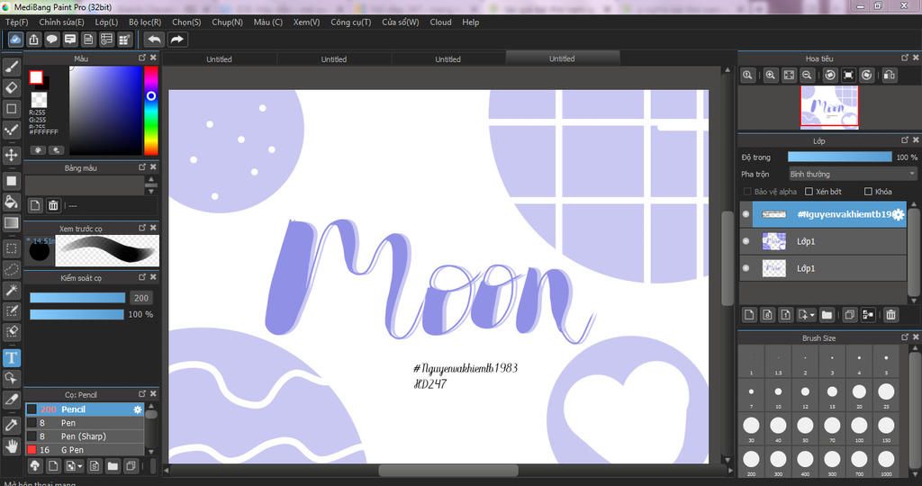Toggle the Bảo vệ alpha checkbox

pyautogui.click(x=747, y=192)
